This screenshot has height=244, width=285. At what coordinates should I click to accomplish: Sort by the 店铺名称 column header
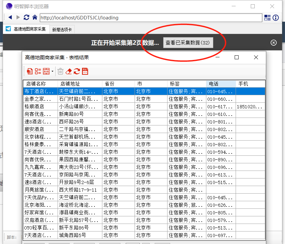pyautogui.click(x=40, y=84)
